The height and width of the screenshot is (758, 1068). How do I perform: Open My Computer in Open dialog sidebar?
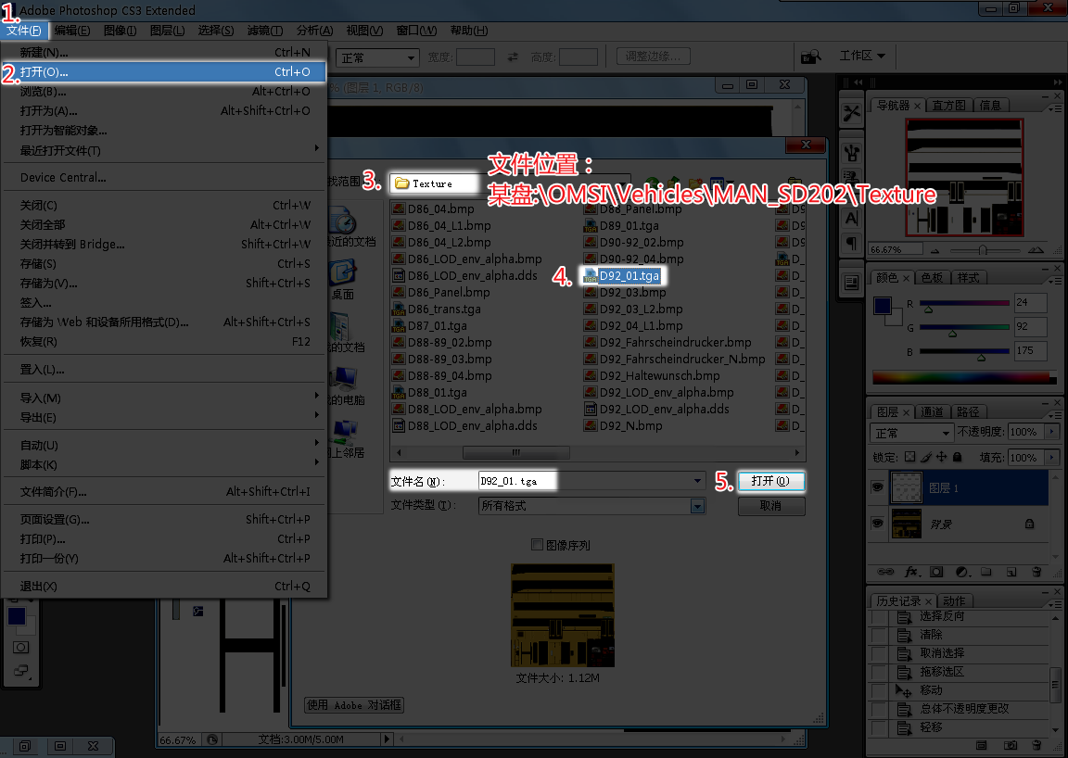pos(345,385)
